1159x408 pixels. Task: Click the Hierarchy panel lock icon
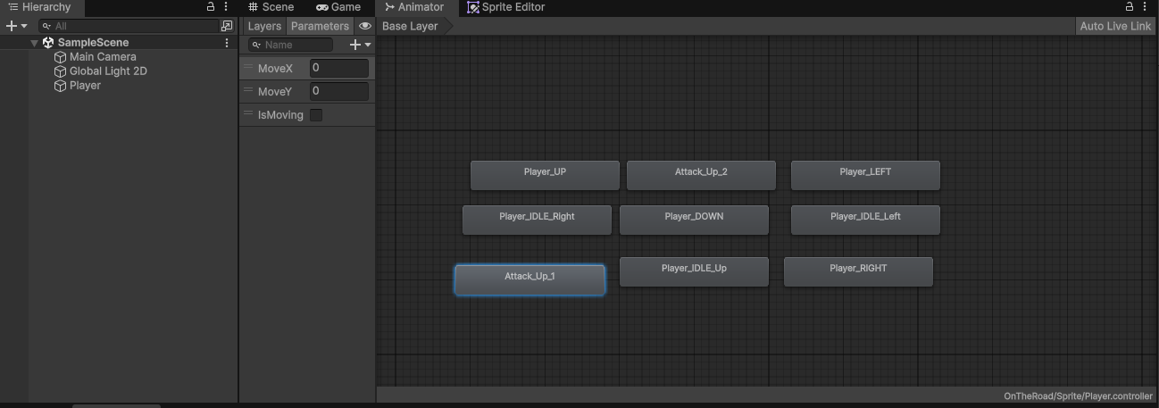coord(211,6)
